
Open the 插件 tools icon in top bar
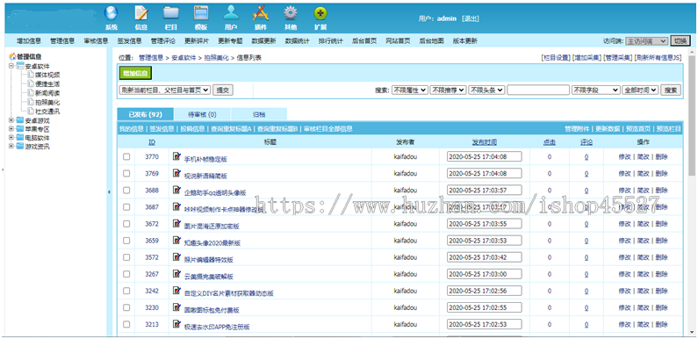coord(261,14)
